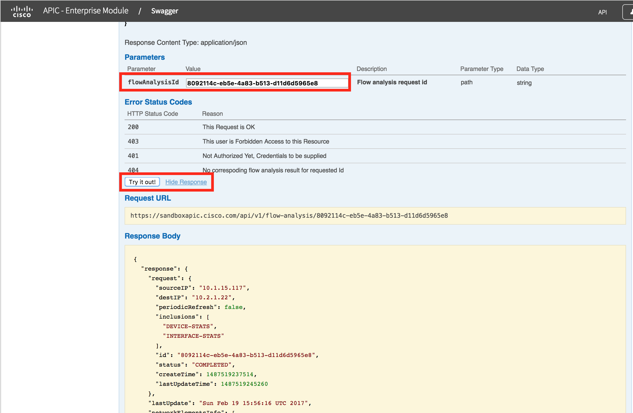The height and width of the screenshot is (413, 633).
Task: Open the Swagger breadcrumb link
Action: (165, 11)
